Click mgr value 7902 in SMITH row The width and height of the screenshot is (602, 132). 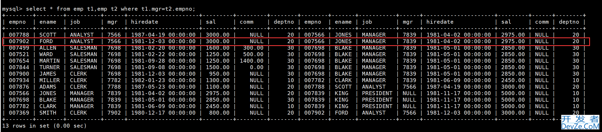114,113
